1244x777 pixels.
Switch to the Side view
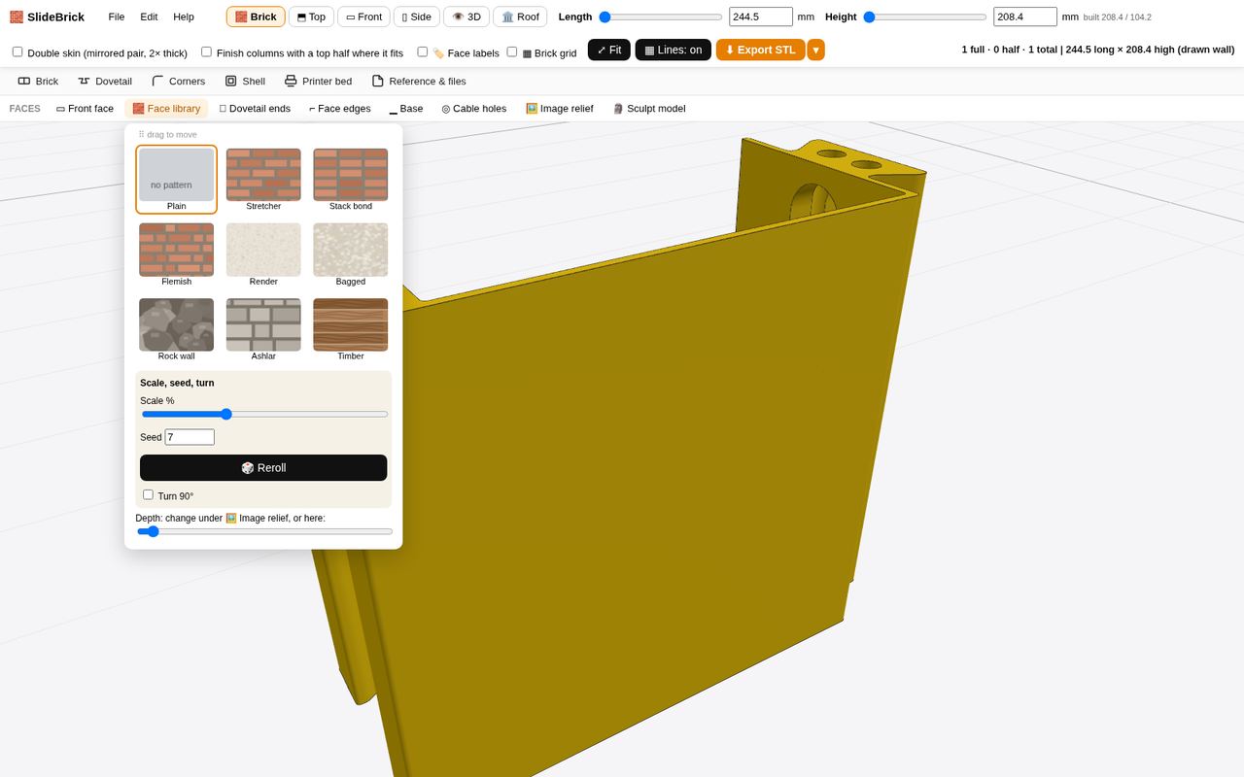point(416,17)
